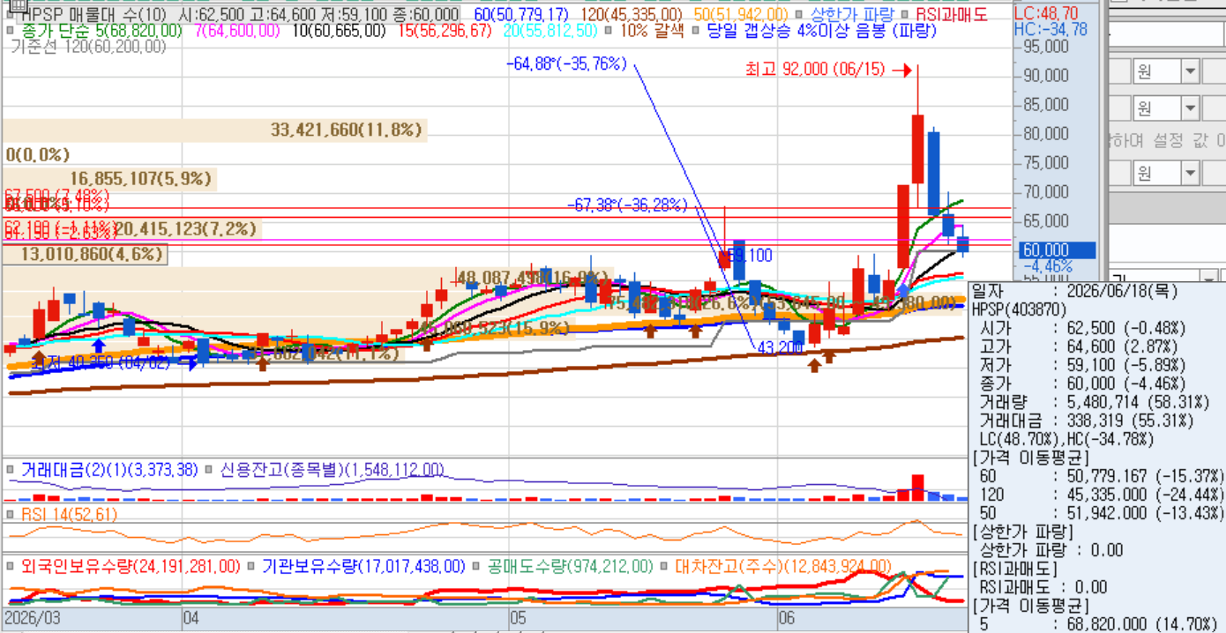Click the 06 month marker on date axis

pyautogui.click(x=786, y=618)
